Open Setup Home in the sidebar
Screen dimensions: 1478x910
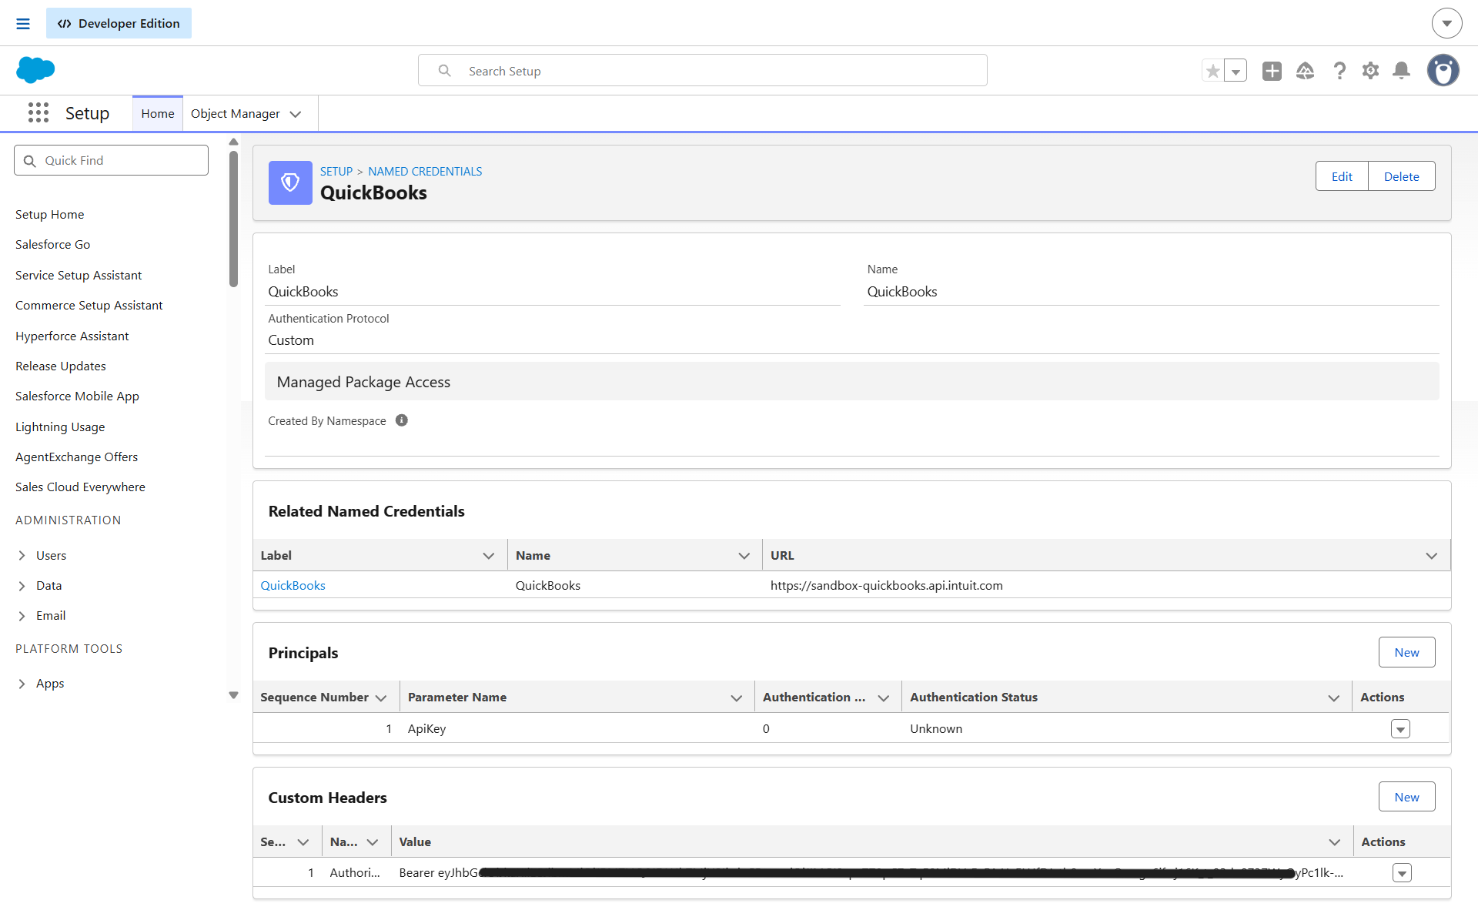click(50, 214)
